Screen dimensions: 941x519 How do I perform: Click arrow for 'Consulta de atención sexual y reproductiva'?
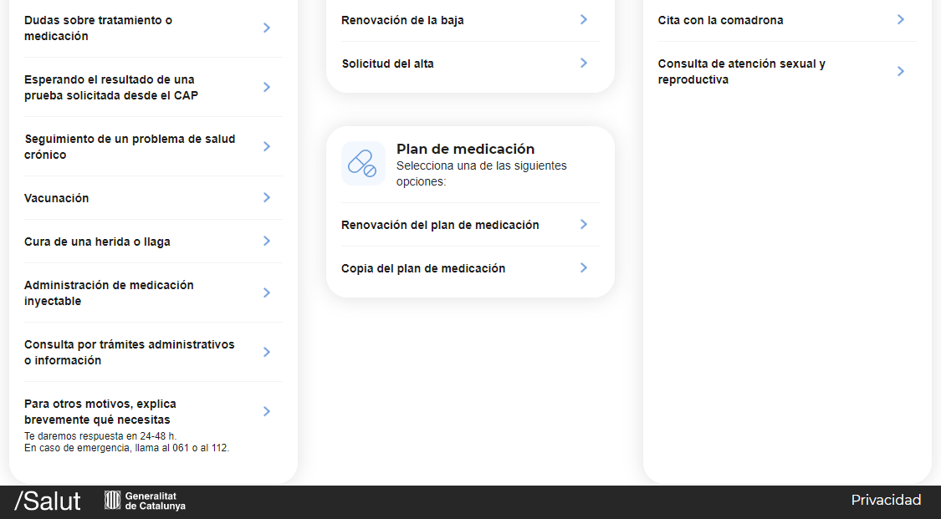(901, 71)
